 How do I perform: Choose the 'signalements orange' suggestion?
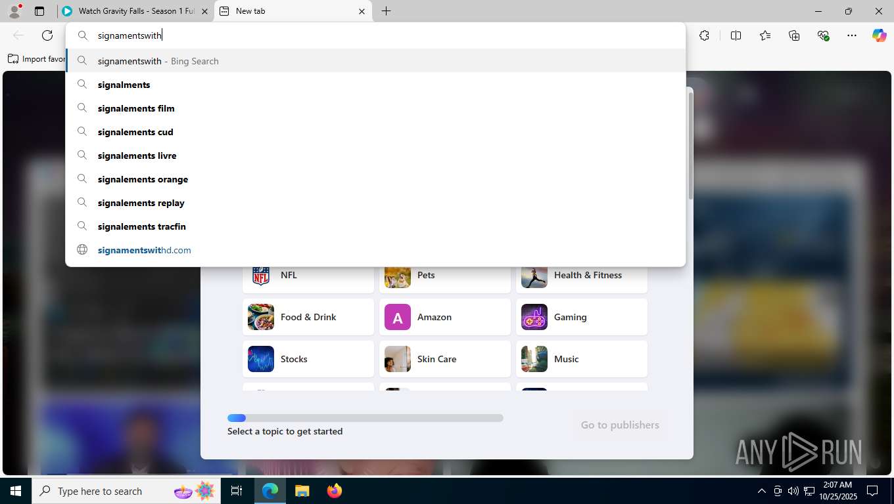(x=375, y=179)
